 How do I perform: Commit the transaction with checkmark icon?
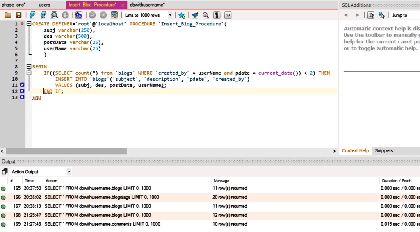[92, 15]
